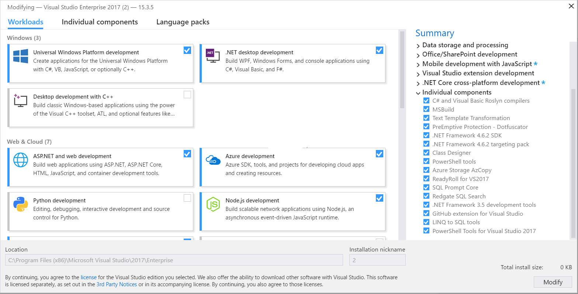Screen dimensions: 578x294
Task: Uncheck PowerShell tools component
Action: tap(426, 161)
